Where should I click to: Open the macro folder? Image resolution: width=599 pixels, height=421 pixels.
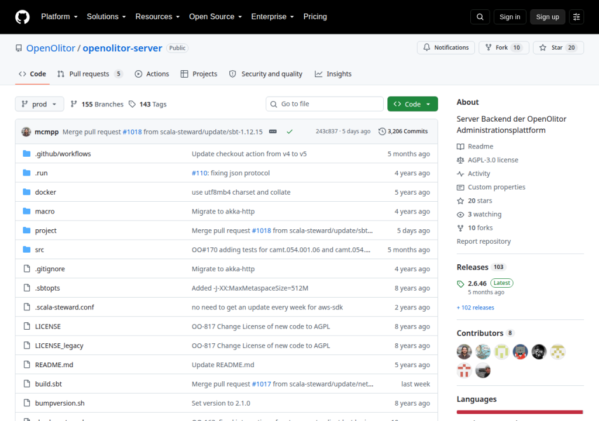point(44,211)
